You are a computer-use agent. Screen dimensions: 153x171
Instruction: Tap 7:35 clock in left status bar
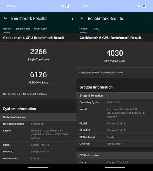[9, 6]
